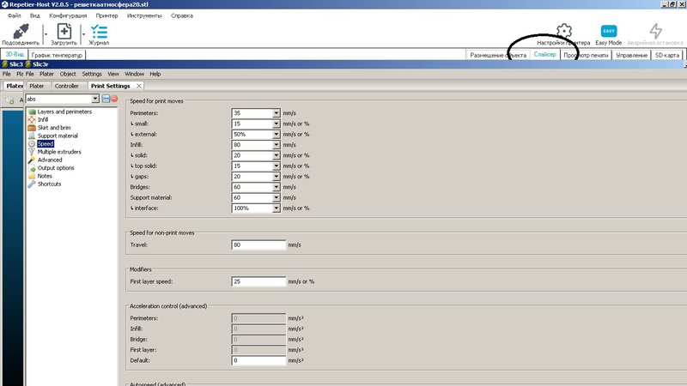Expand the Bridges speed dropdown
Image resolution: width=687 pixels, height=386 pixels.
pyautogui.click(x=277, y=186)
